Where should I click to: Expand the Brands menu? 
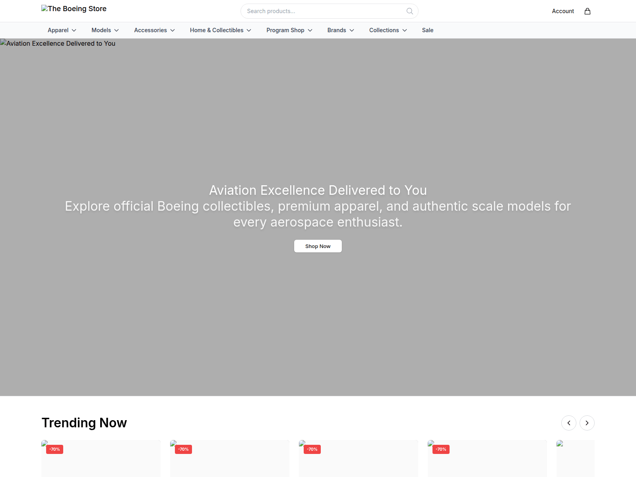point(341,30)
